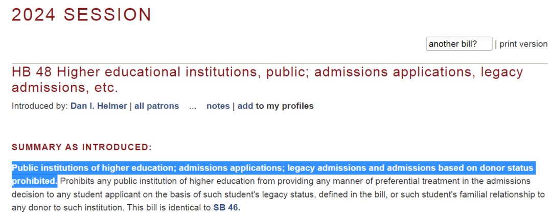
Task: Click the 2024 SESSION heading
Action: (82, 15)
